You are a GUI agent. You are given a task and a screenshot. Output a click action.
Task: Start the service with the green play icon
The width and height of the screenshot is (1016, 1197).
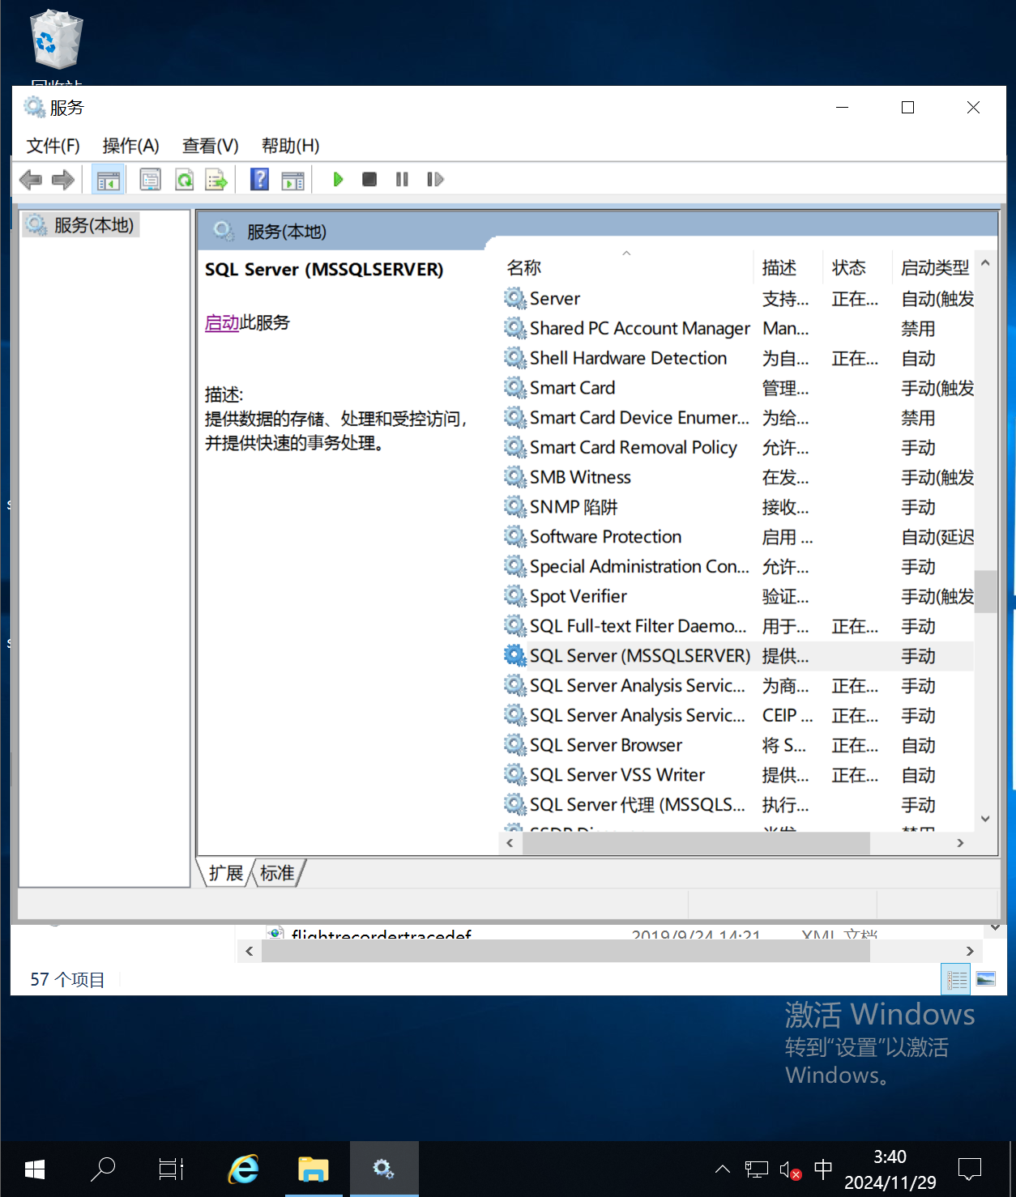pyautogui.click(x=338, y=180)
